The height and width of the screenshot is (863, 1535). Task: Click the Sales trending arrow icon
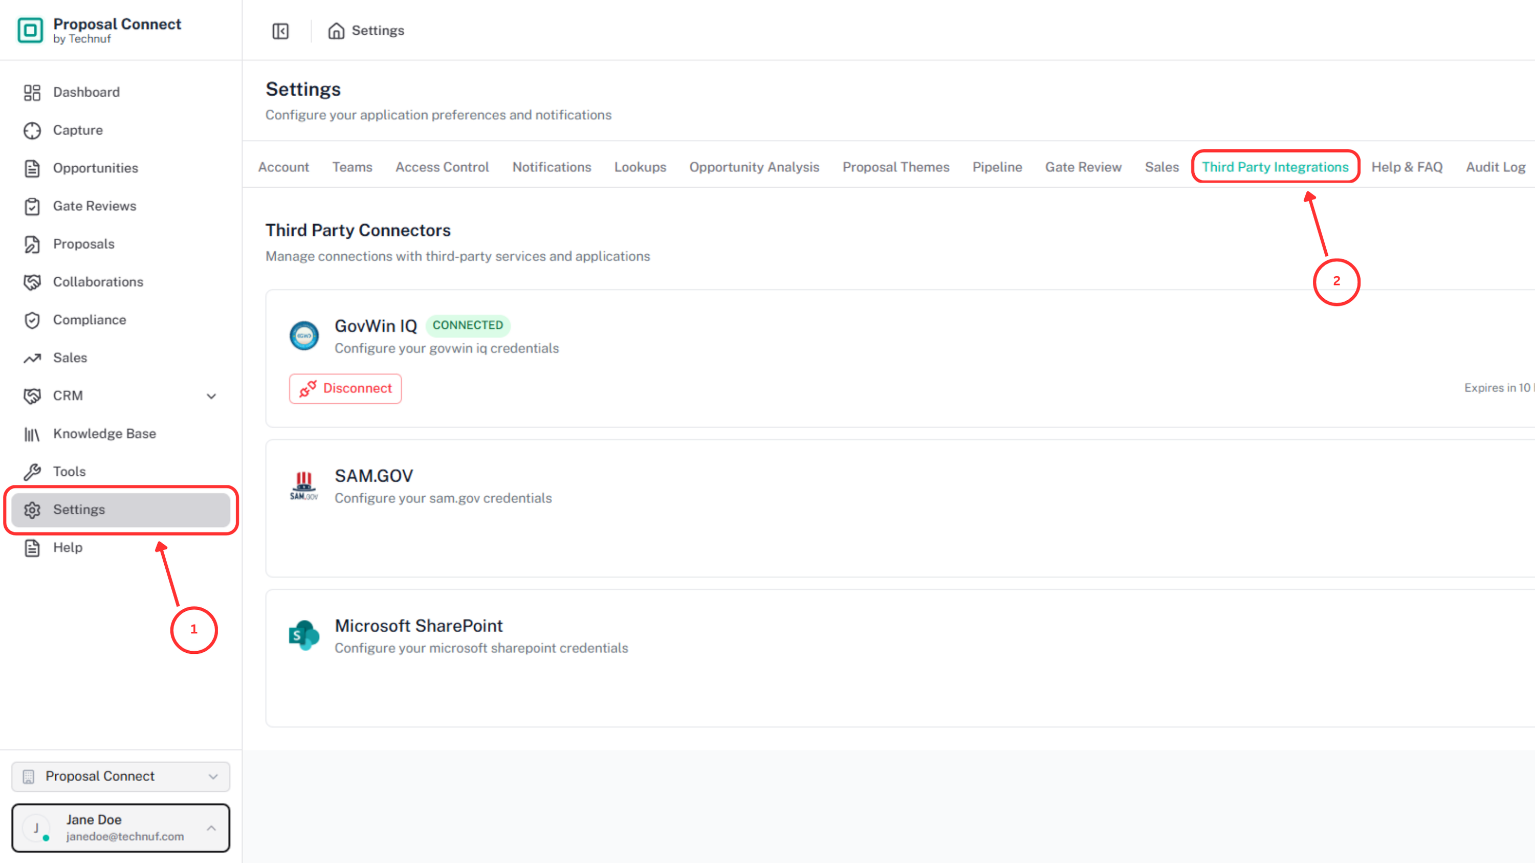32,358
